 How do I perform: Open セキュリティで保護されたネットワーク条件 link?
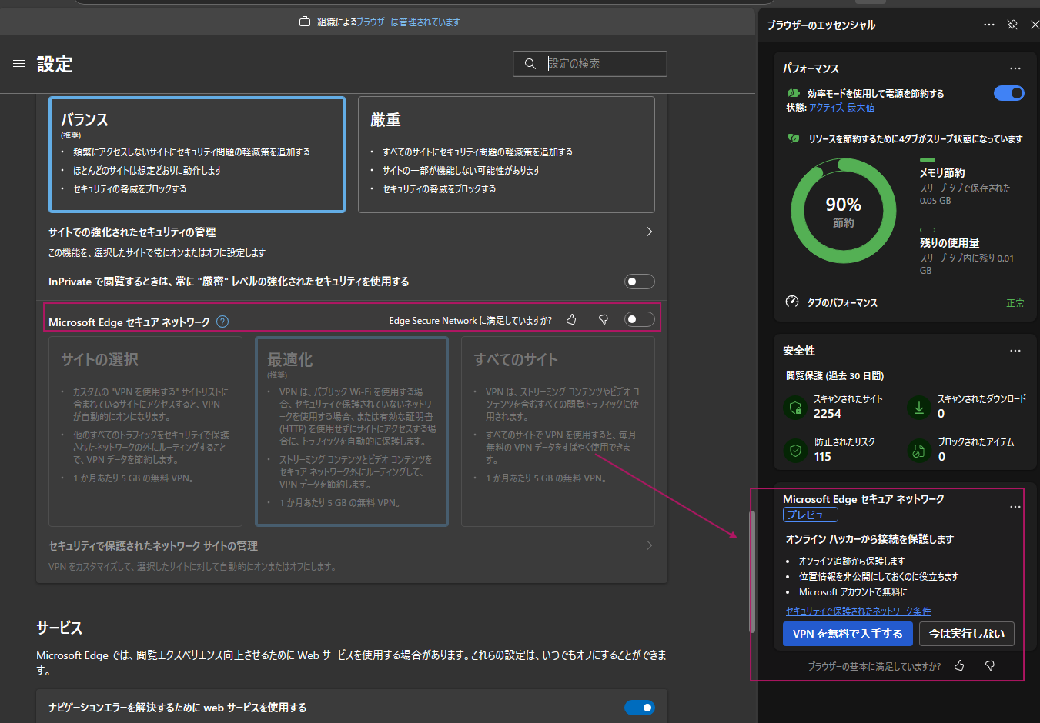[x=858, y=611]
